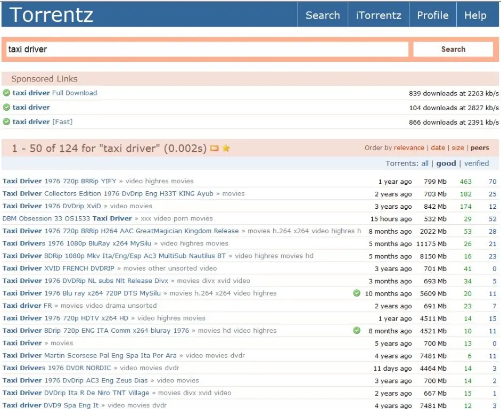Order results by date
The height and width of the screenshot is (409, 501).
(x=438, y=148)
